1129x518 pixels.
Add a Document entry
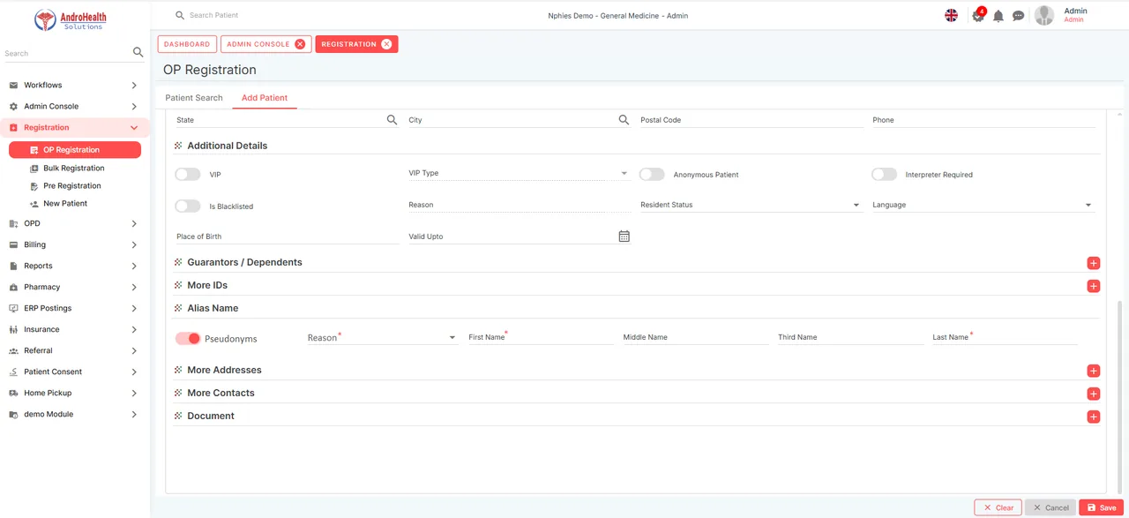point(1093,417)
